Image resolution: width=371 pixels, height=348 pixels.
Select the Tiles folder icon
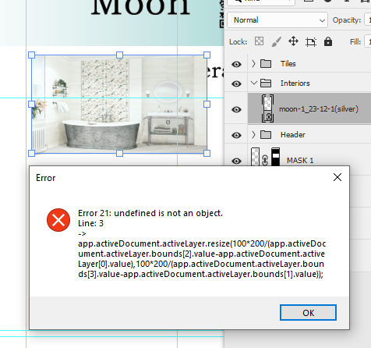pos(266,63)
